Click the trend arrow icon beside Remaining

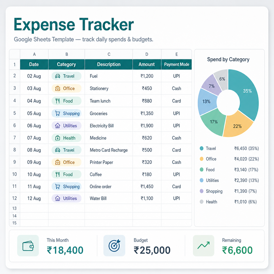pyautogui.click(x=204, y=246)
